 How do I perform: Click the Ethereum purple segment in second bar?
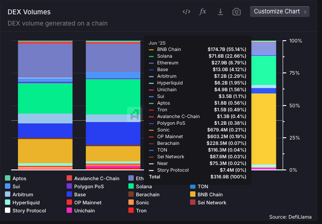click(113, 58)
